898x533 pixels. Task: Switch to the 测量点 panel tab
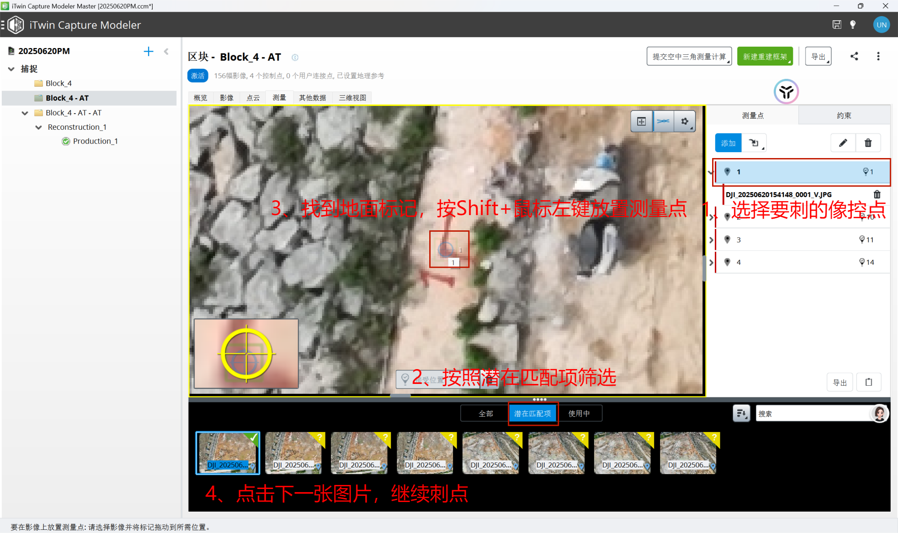[753, 116]
